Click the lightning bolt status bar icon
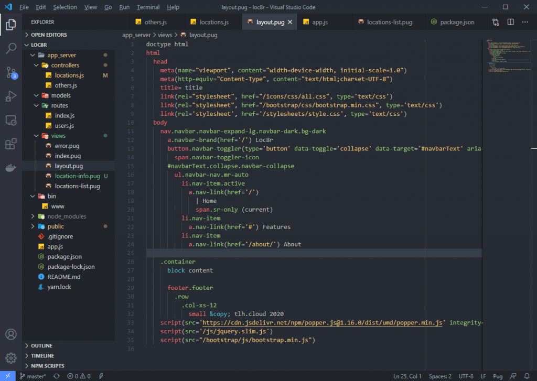 tap(101, 376)
